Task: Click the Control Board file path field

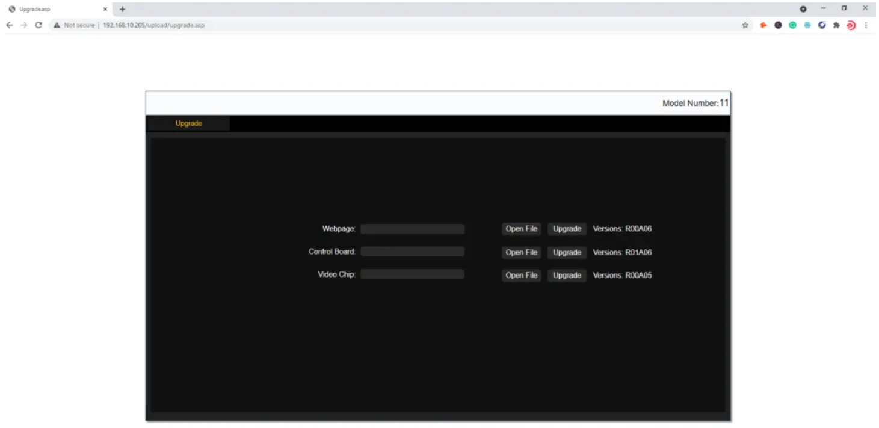Action: (412, 251)
